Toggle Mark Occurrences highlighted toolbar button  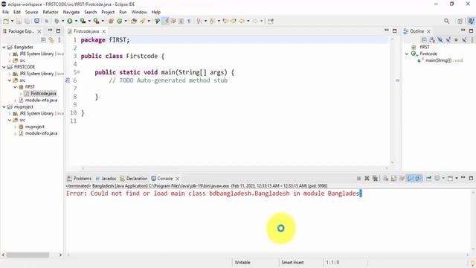165,21
